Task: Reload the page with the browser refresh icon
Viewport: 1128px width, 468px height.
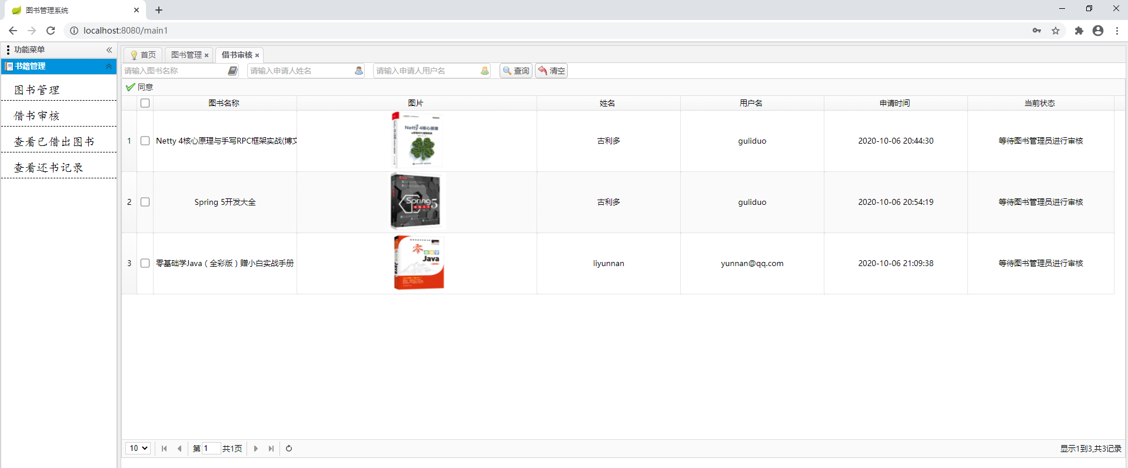Action: coord(51,31)
